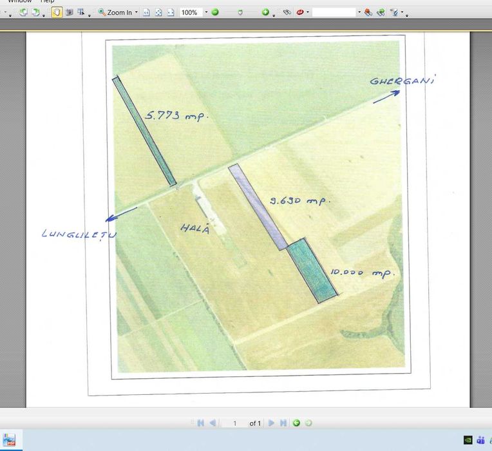Click the find previous binoculars icon
The height and width of the screenshot is (451, 492).
[x=368, y=12]
